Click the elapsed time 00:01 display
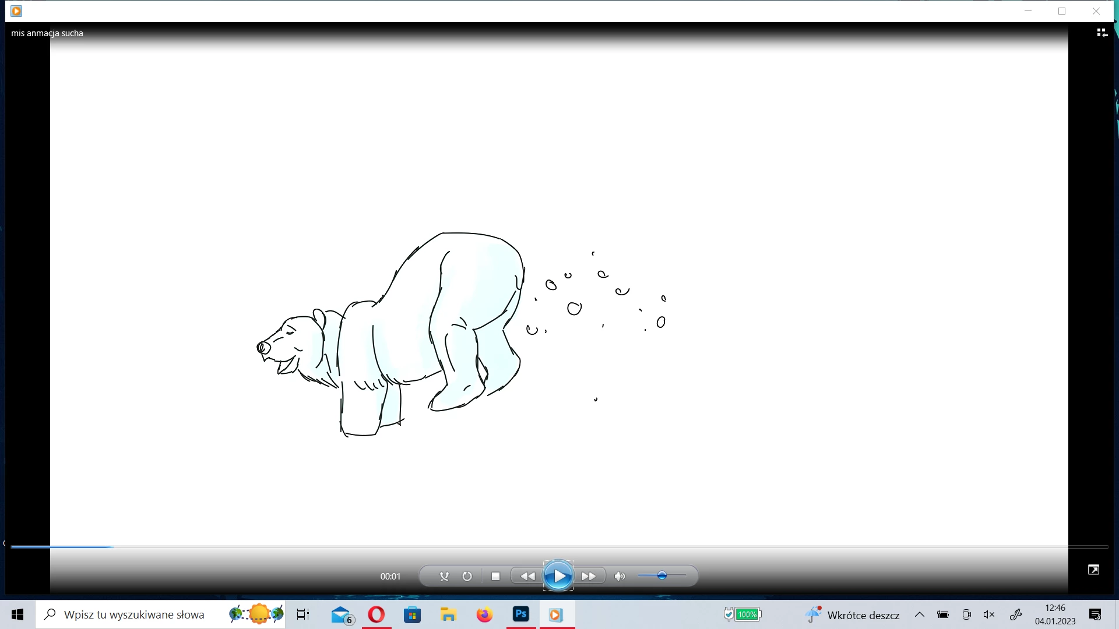The image size is (1119, 629). pyautogui.click(x=390, y=577)
